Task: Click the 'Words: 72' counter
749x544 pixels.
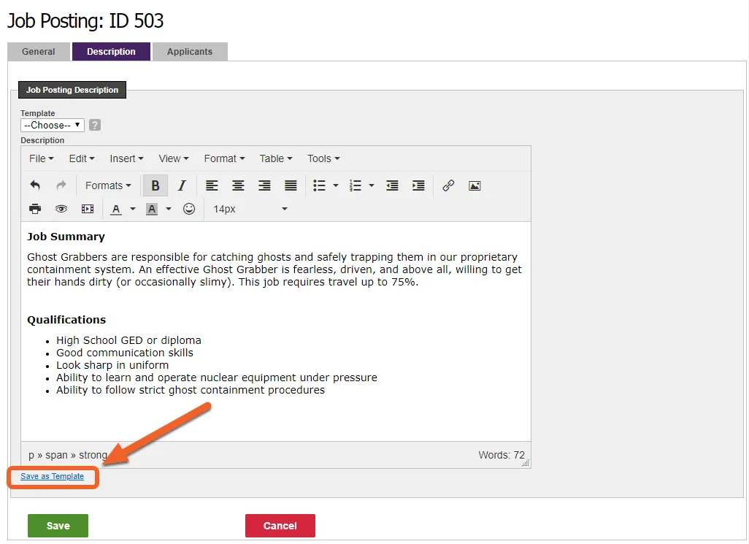Action: point(502,455)
